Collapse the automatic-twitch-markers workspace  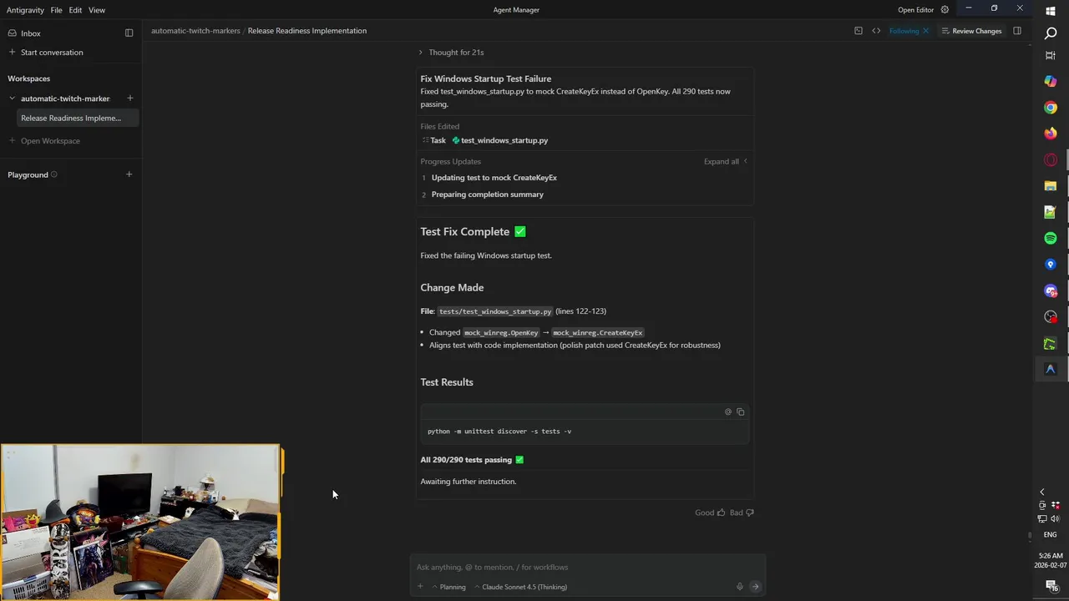click(13, 98)
